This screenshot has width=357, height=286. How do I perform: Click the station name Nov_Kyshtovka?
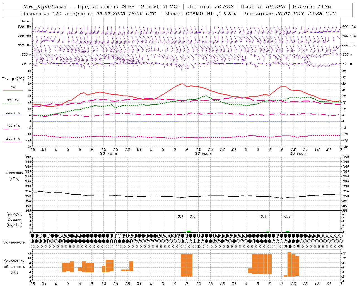click(x=45, y=7)
